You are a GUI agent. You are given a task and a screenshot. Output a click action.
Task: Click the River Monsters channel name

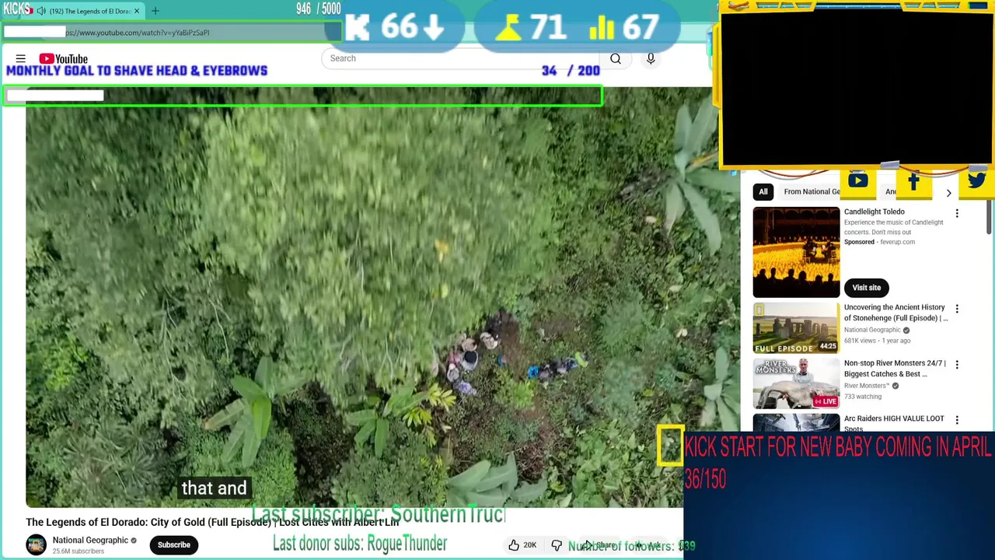(867, 386)
